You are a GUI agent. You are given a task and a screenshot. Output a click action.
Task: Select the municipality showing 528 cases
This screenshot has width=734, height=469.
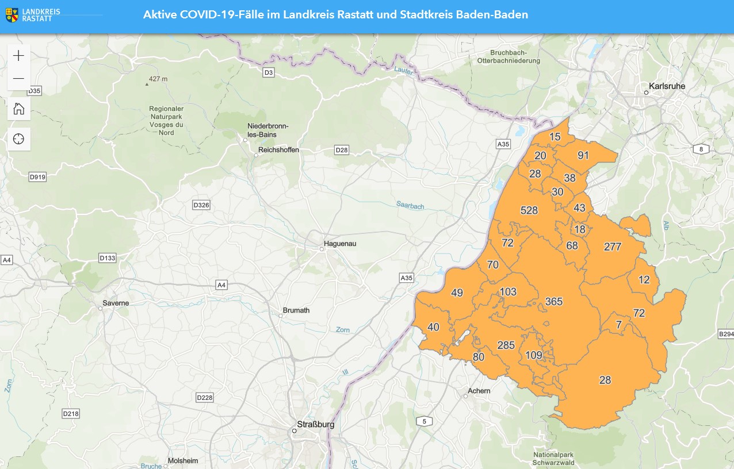point(529,210)
